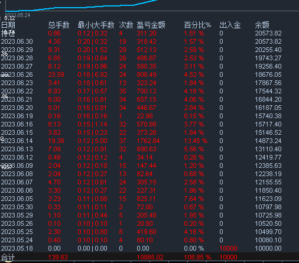Click the 13.45 % percentage value
Image resolution: width=299 pixels, height=263 pixels.
(x=196, y=141)
